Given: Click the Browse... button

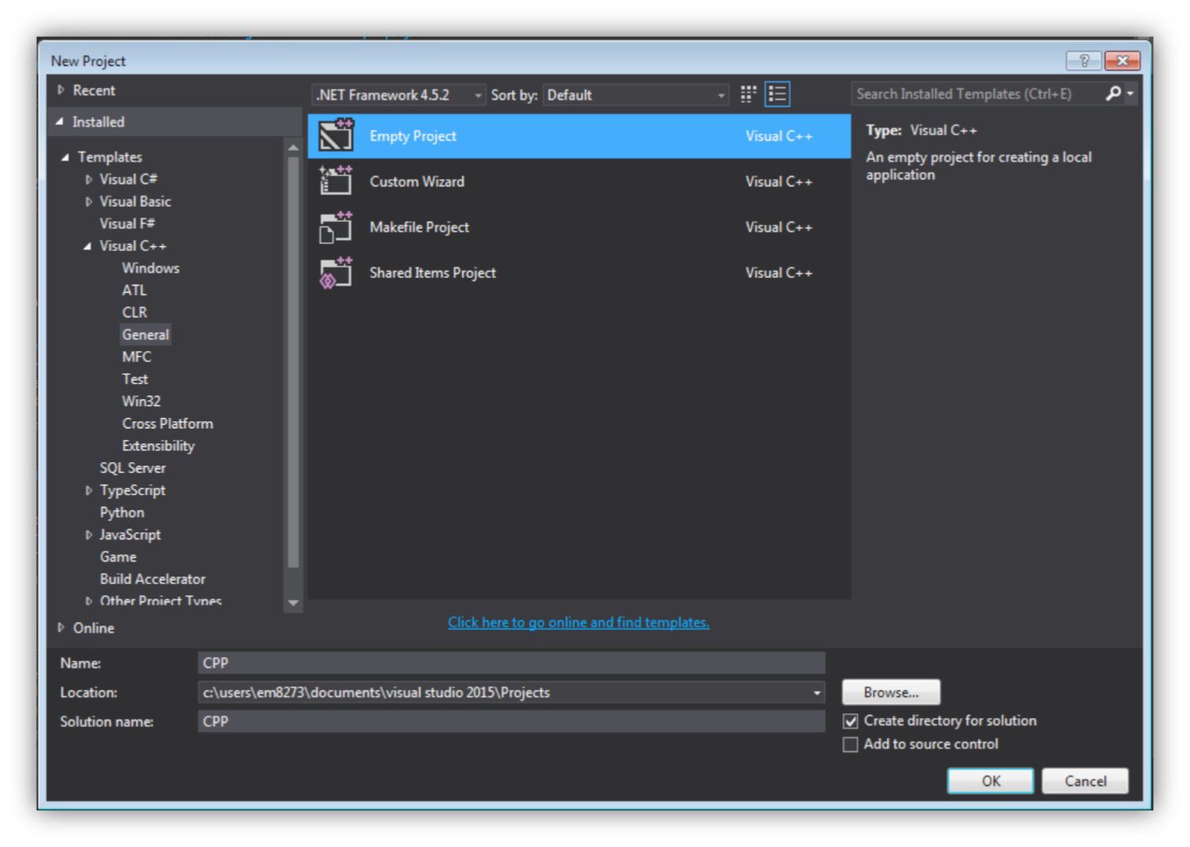Looking at the screenshot, I should click(891, 693).
